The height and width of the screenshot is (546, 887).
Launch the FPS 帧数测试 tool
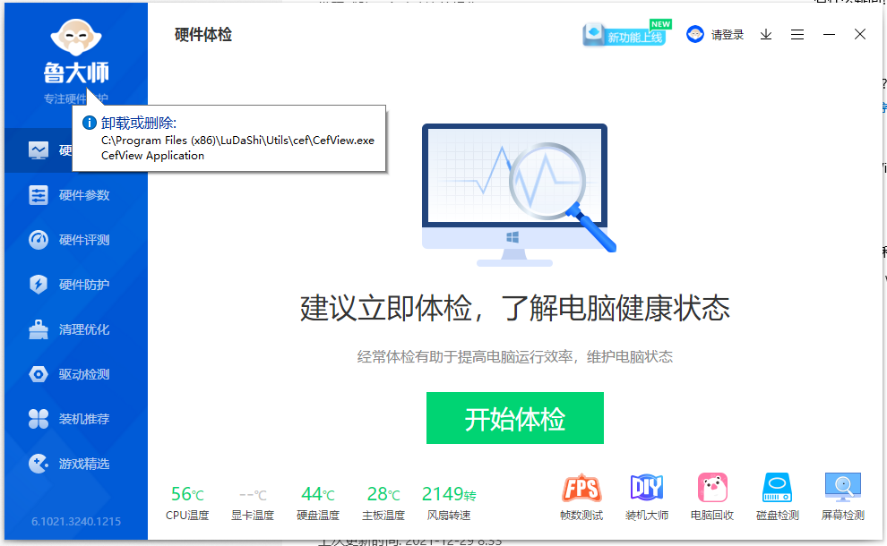coord(581,489)
